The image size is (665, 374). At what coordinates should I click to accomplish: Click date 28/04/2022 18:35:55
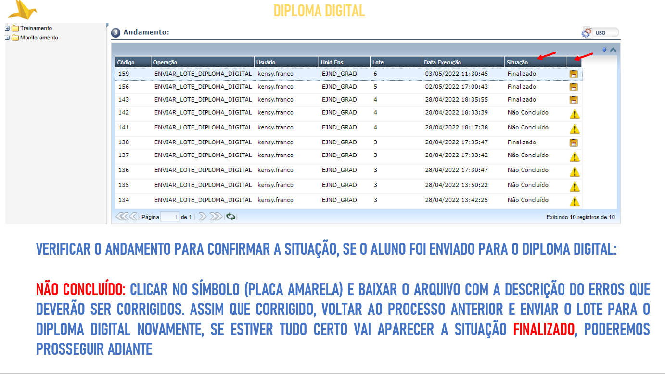(457, 100)
